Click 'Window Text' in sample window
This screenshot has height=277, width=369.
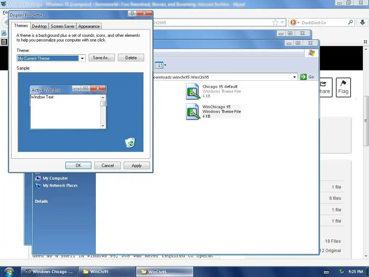click(42, 97)
